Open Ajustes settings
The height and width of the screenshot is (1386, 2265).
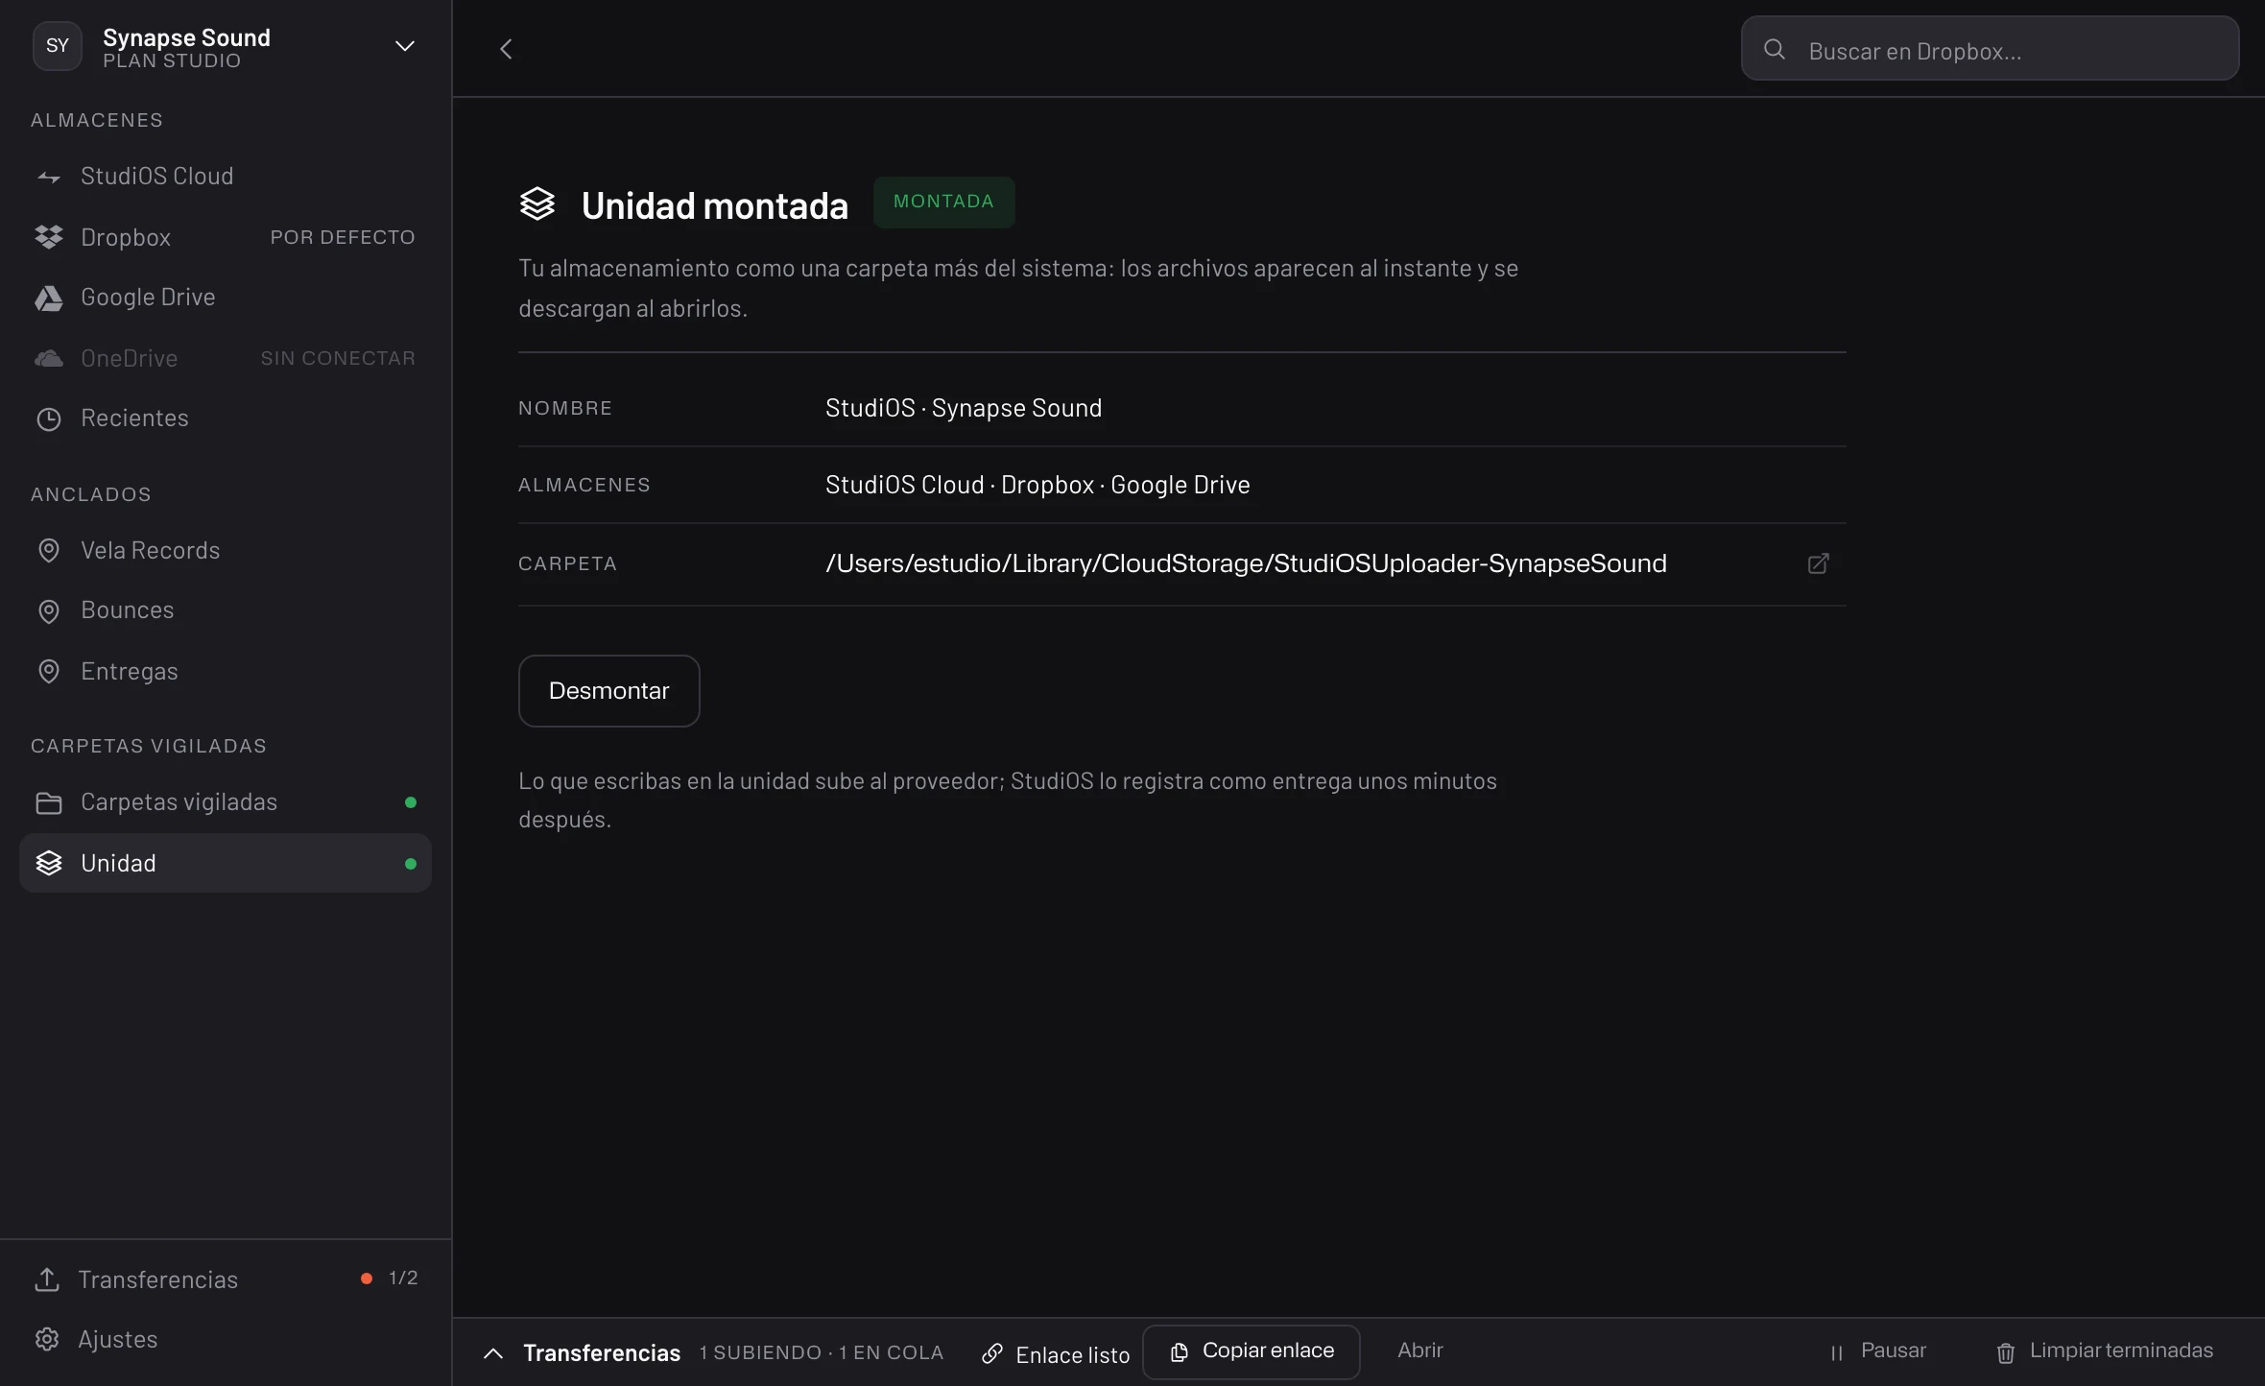(226, 1339)
